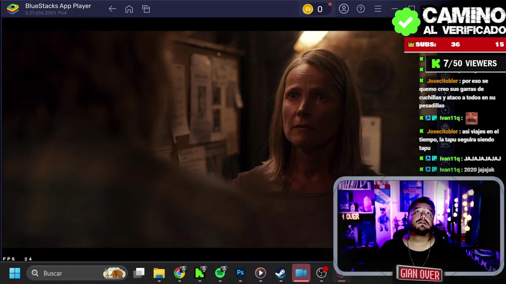The height and width of the screenshot is (284, 506).
Task: Click the emote in Ivan11q's chat message
Action: pyautogui.click(x=471, y=118)
